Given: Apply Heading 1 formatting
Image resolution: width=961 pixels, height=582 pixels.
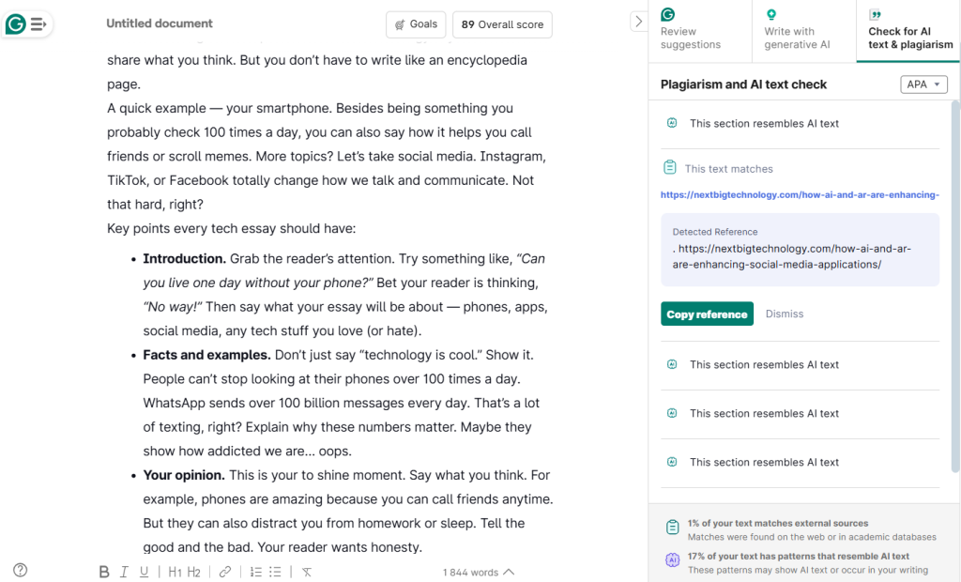Looking at the screenshot, I should pos(175,571).
